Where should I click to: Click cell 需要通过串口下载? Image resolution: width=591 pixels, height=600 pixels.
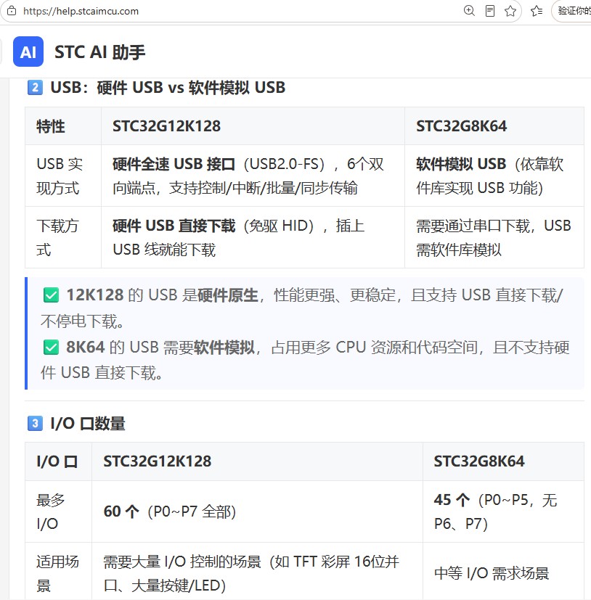494,238
